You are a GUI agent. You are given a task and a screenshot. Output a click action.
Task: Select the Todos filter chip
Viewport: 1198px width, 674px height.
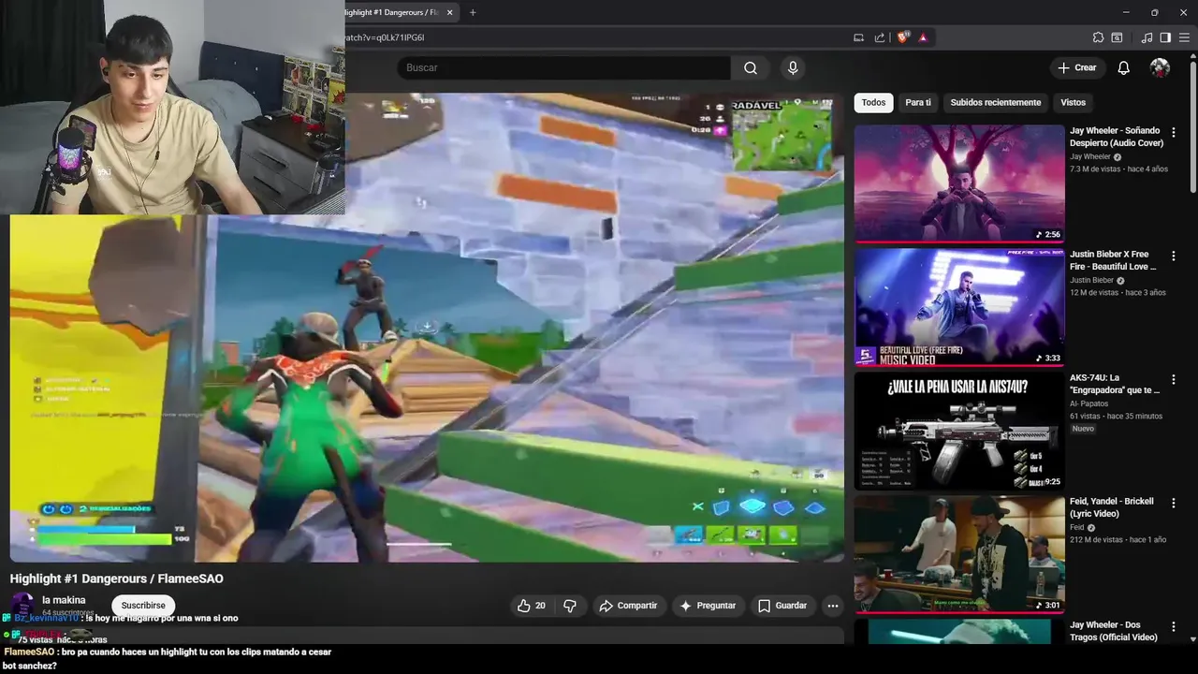tap(873, 103)
